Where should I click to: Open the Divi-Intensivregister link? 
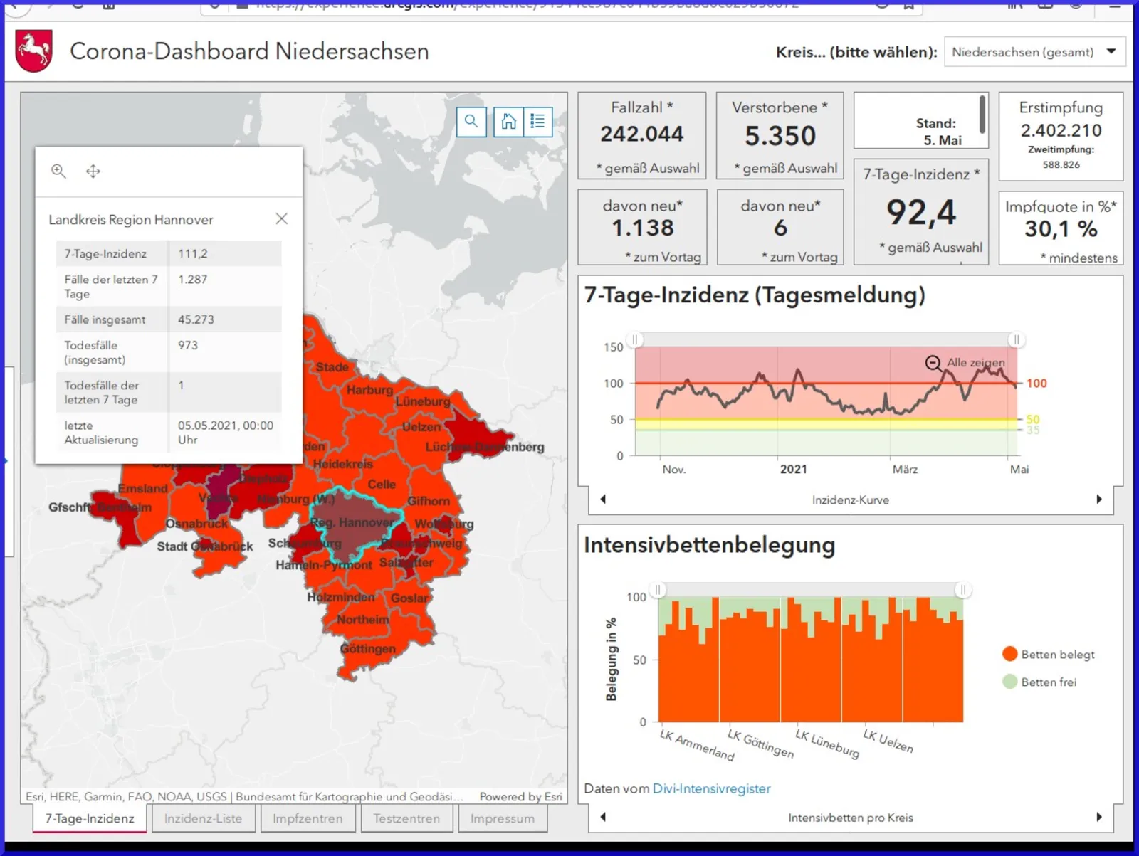(711, 788)
